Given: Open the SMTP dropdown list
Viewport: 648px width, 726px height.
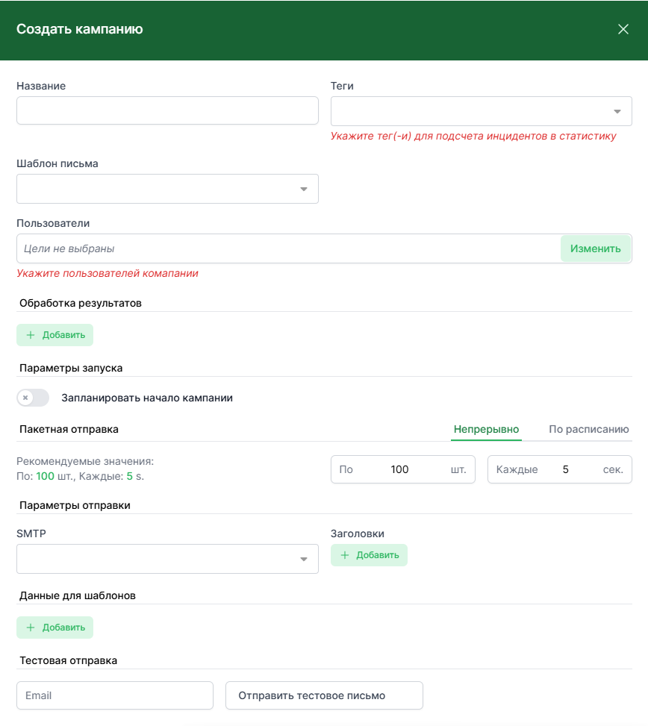Looking at the screenshot, I should (167, 559).
